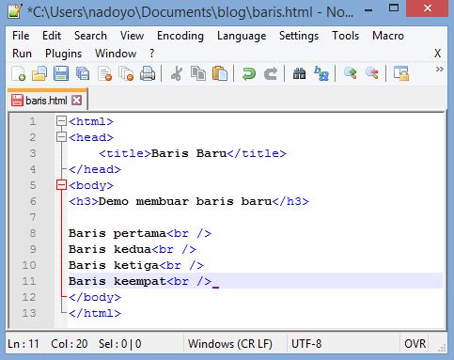Click the Ln : 11 status text
The image size is (454, 360).
click(23, 344)
